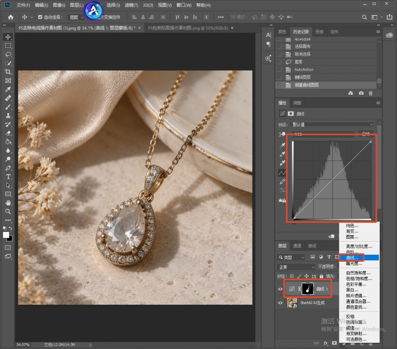This screenshot has height=349, width=397.
Task: Hide the 曲线 1 layer
Action: [x=280, y=289]
